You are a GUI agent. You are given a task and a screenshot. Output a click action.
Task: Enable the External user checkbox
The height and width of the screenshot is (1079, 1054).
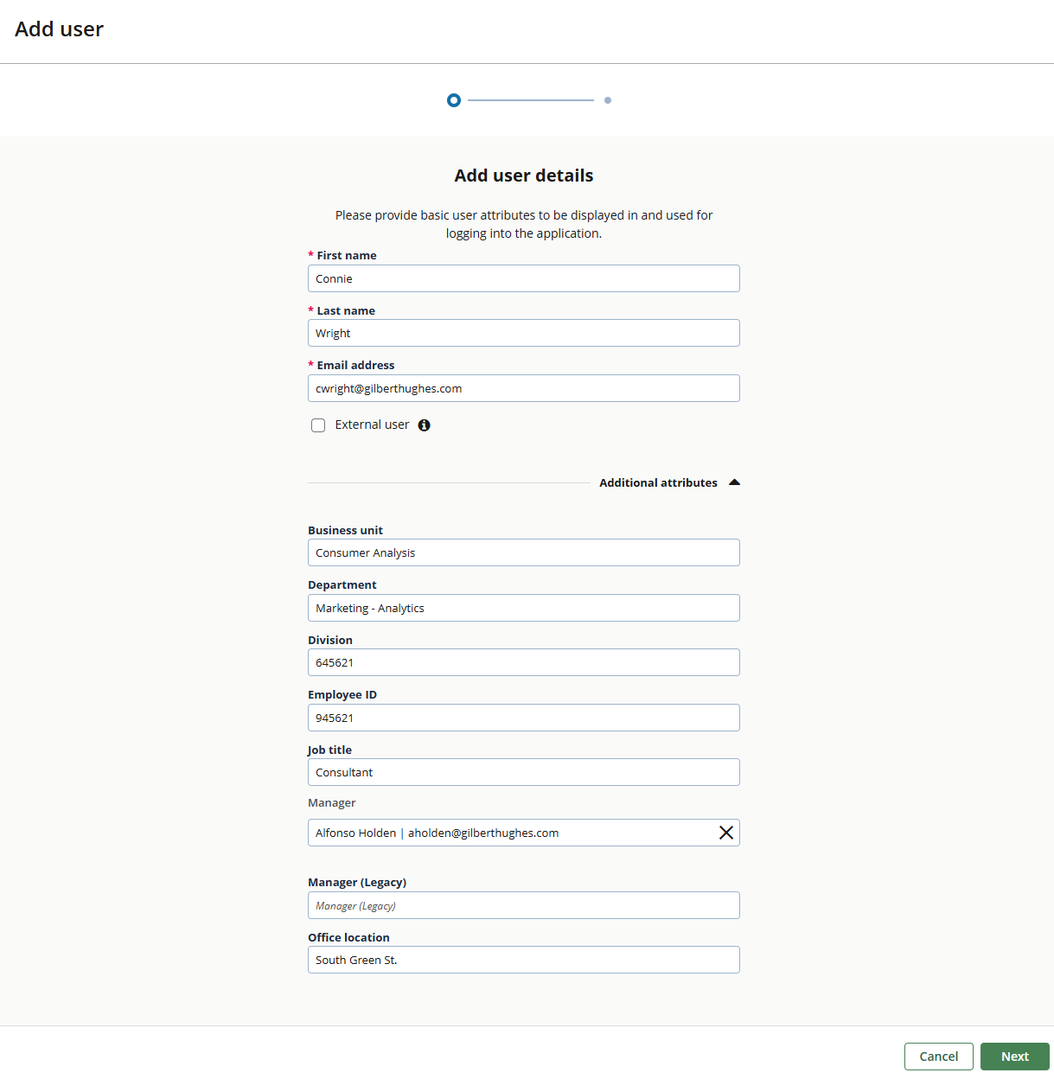click(318, 425)
